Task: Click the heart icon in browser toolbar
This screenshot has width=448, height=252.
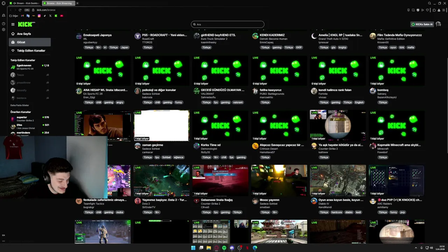Action: click(427, 10)
